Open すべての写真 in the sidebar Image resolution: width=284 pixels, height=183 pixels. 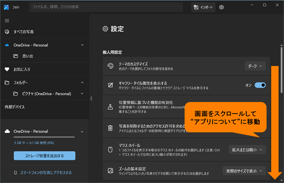coord(45,32)
